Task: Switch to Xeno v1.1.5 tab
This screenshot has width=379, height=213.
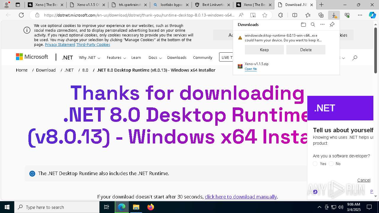Action: point(87,5)
